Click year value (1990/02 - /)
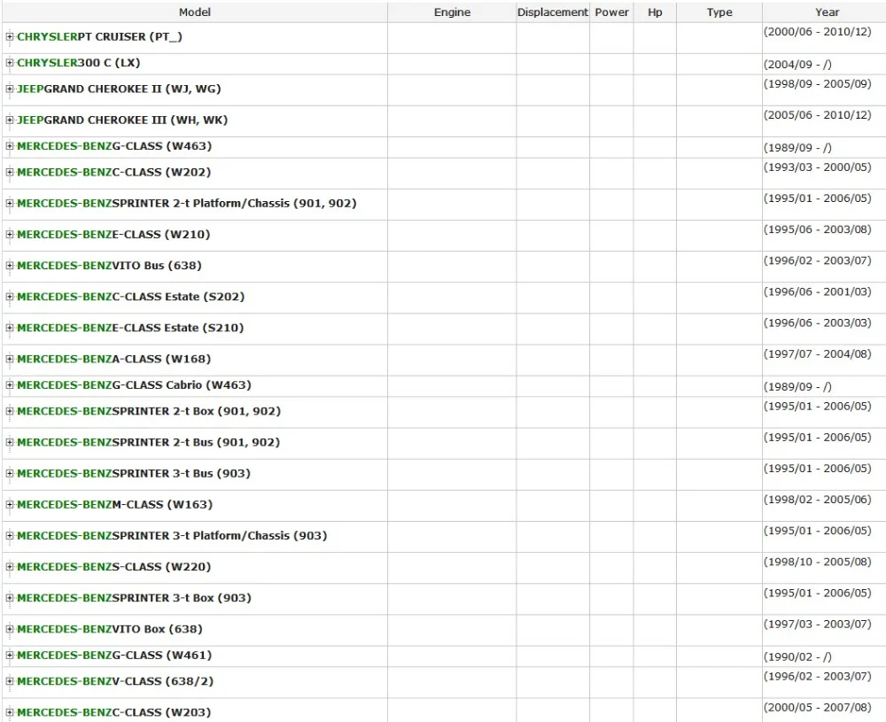 [x=797, y=656]
